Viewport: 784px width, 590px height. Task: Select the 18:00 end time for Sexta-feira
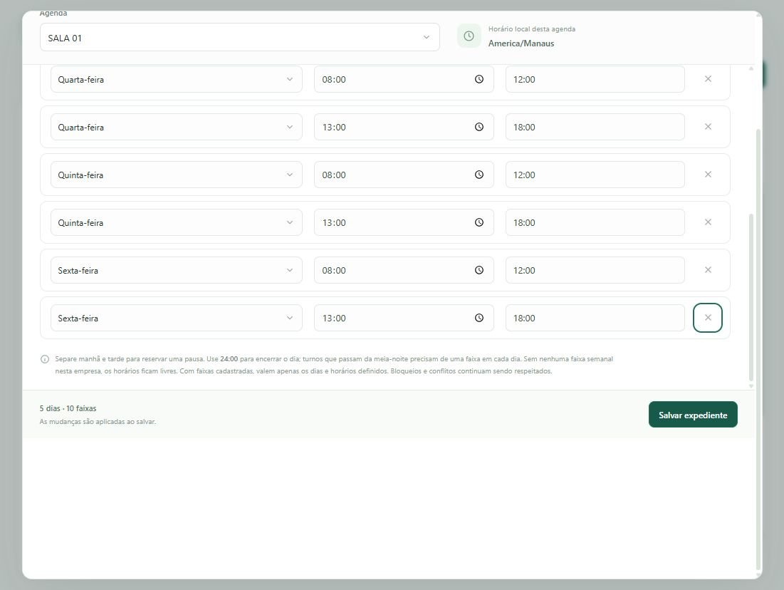tap(595, 319)
